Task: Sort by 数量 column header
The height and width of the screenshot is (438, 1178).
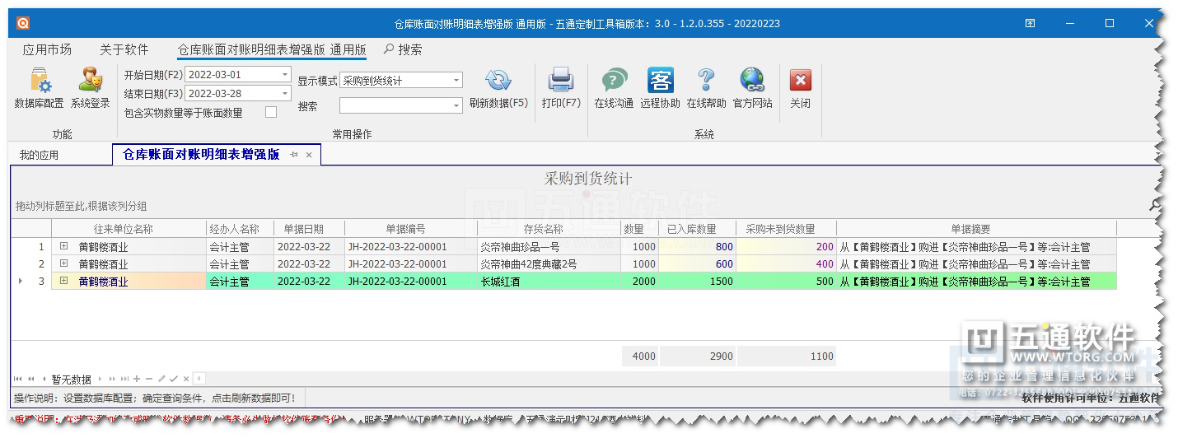Action: [639, 229]
